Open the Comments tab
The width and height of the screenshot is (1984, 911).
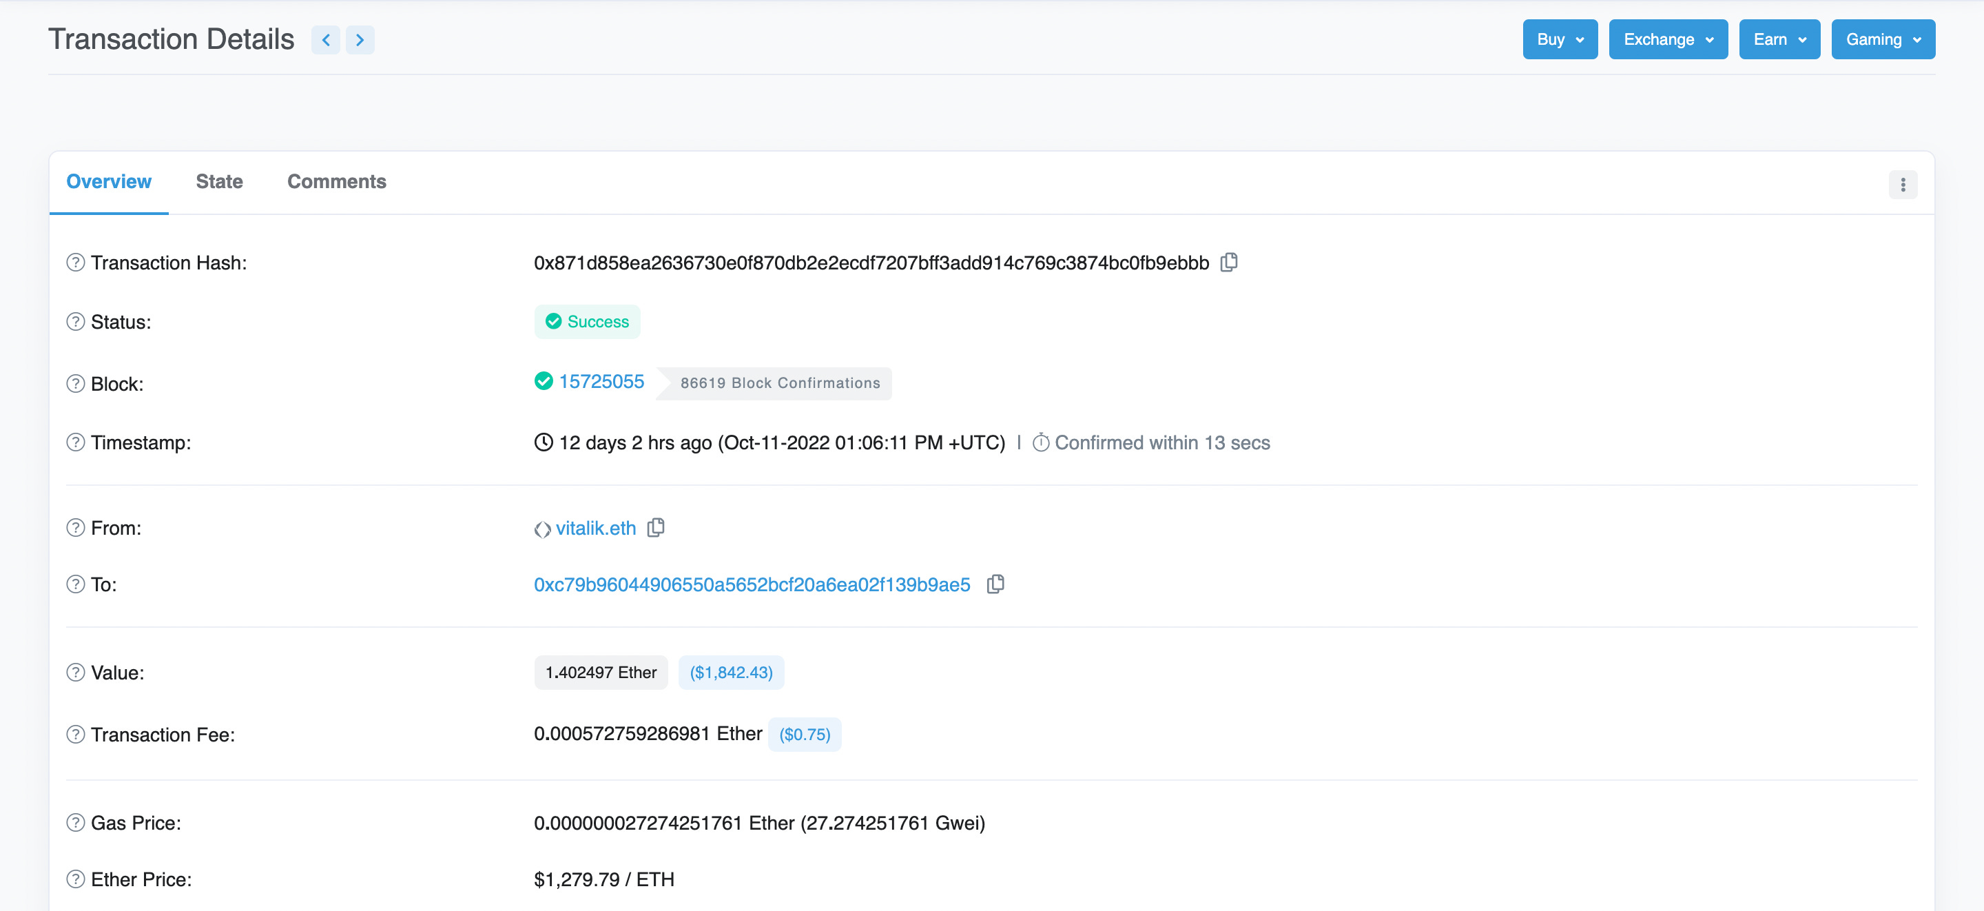pos(337,181)
